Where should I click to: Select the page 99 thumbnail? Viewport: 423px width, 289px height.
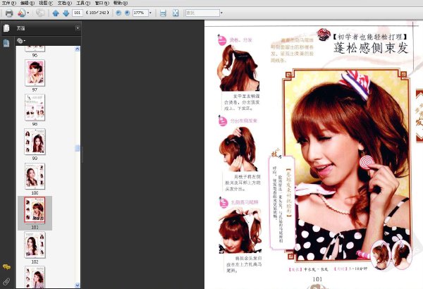[35, 142]
